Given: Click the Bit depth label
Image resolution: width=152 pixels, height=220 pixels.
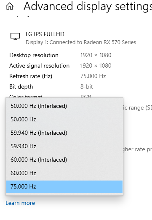Looking at the screenshot, I should (21, 87).
